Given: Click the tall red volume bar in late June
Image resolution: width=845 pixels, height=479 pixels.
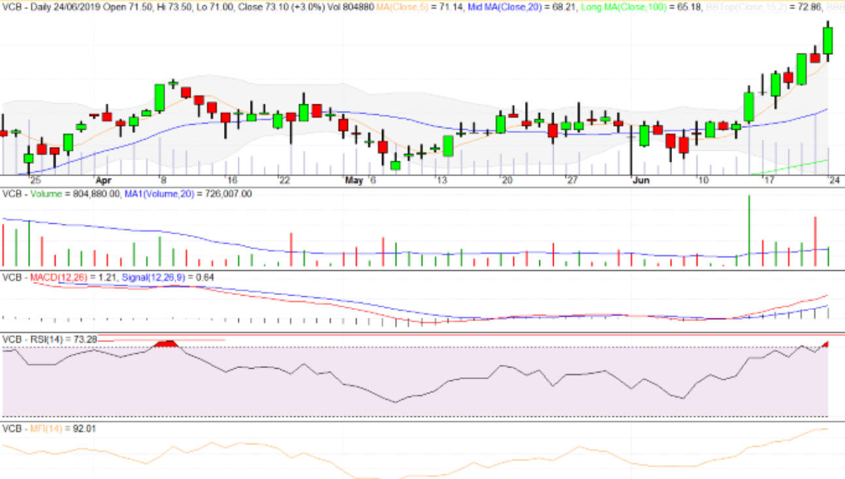Looking at the screenshot, I should click(816, 241).
